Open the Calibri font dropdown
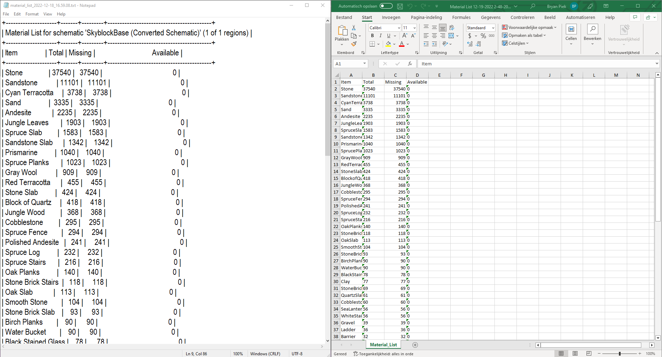 pos(398,28)
